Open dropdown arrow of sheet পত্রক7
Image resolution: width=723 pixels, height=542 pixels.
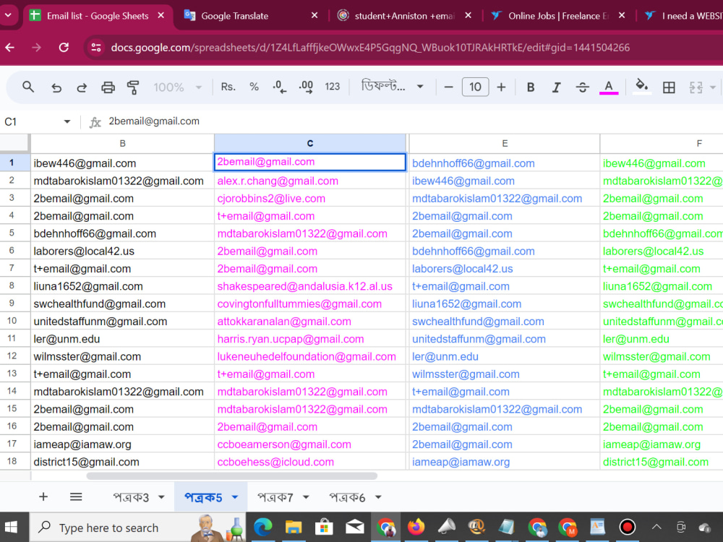[x=306, y=497]
